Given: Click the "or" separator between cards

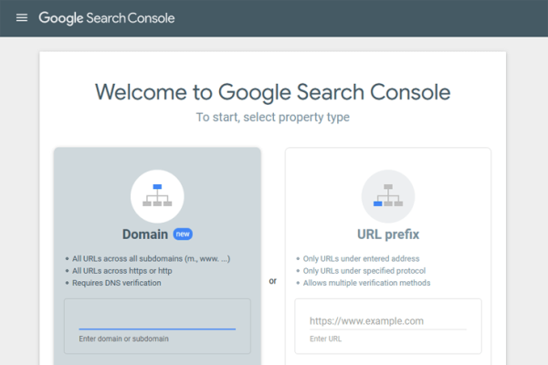Looking at the screenshot, I should tap(272, 281).
